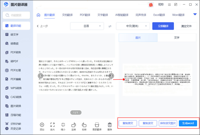Click the app logo icon
Image resolution: width=200 pixels, height=135 pixels.
tap(6, 5)
